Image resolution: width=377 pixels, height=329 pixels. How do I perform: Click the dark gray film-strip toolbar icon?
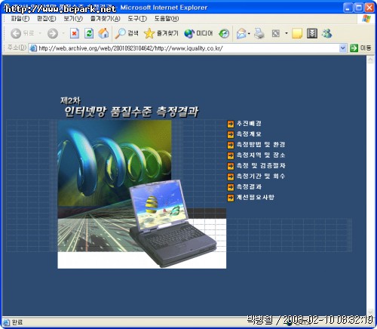pyautogui.click(x=312, y=33)
